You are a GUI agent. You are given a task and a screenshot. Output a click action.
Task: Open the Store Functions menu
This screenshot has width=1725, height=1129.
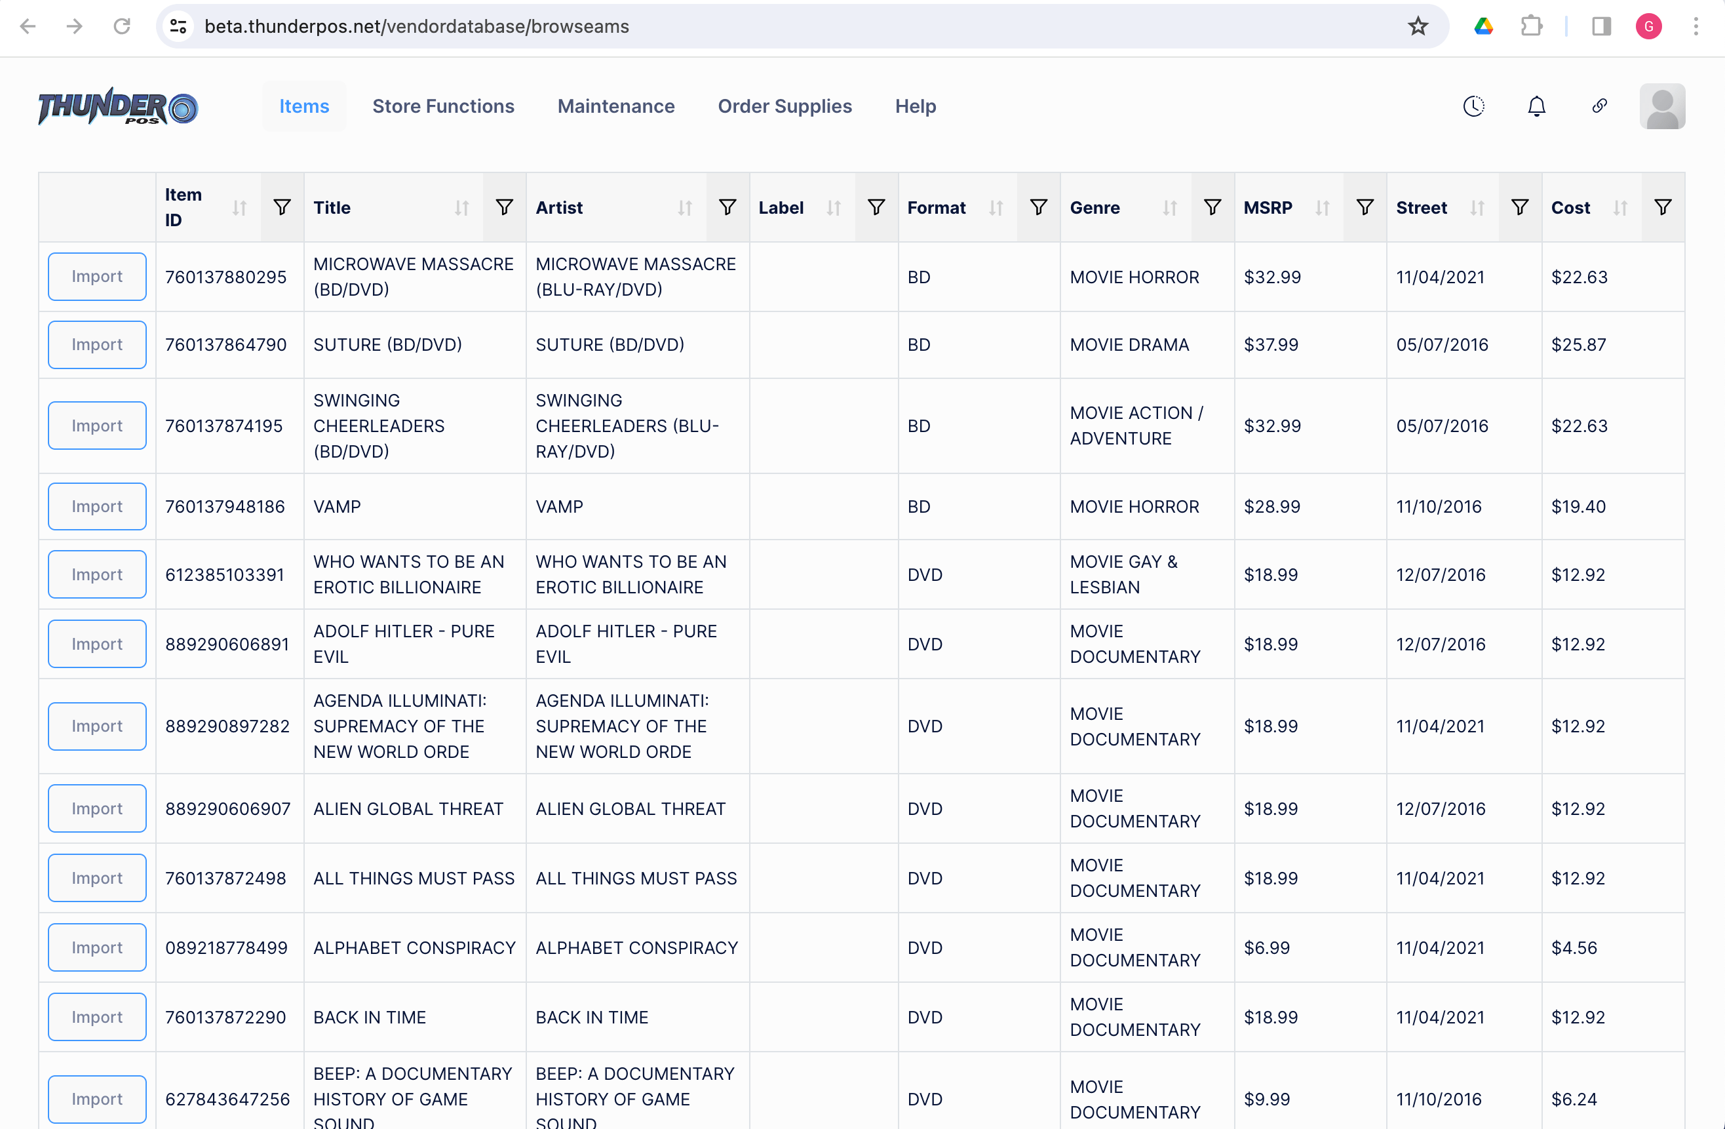[x=443, y=107]
